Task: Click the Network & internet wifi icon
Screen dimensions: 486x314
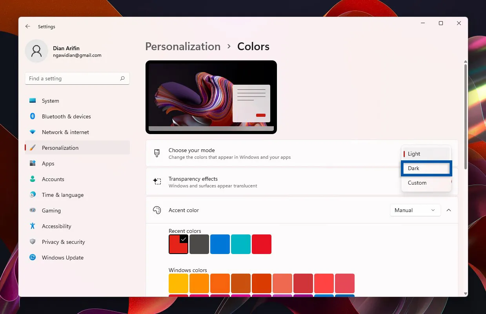Action: 33,132
